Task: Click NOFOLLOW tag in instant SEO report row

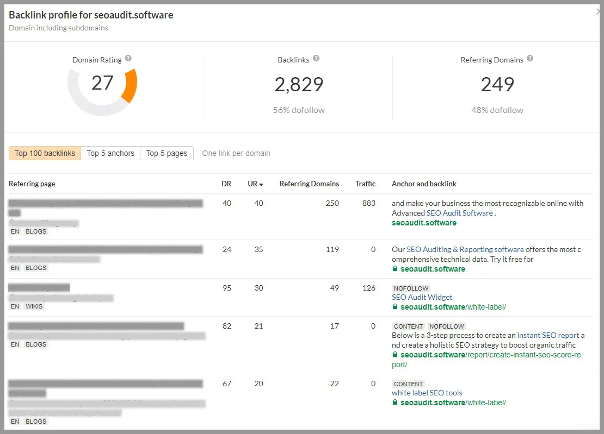Action: click(446, 326)
